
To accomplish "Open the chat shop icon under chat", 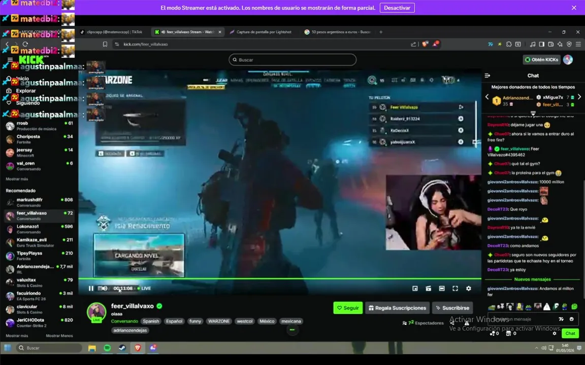I will pyautogui.click(x=508, y=334).
